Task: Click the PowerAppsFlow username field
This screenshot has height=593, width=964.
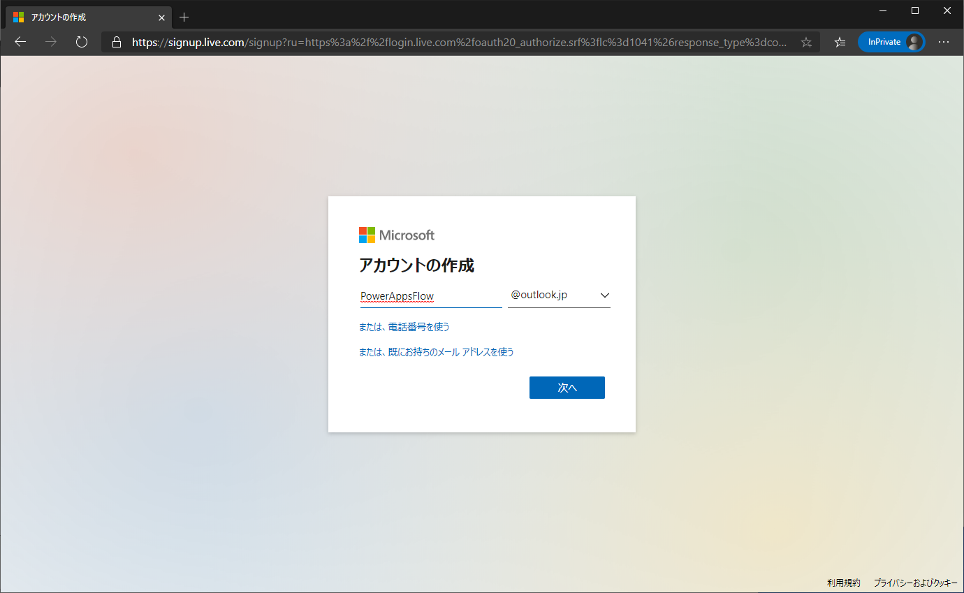Action: click(430, 296)
